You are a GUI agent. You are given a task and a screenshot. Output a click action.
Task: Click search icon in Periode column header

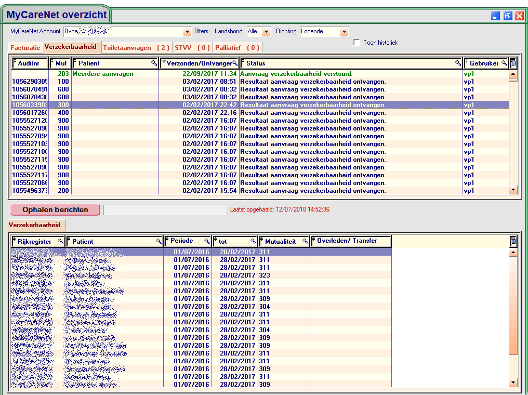tap(207, 241)
